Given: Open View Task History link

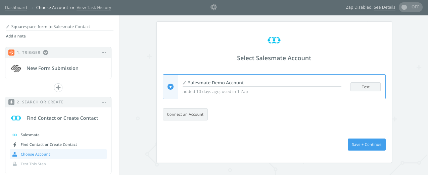Looking at the screenshot, I should pyautogui.click(x=94, y=7).
